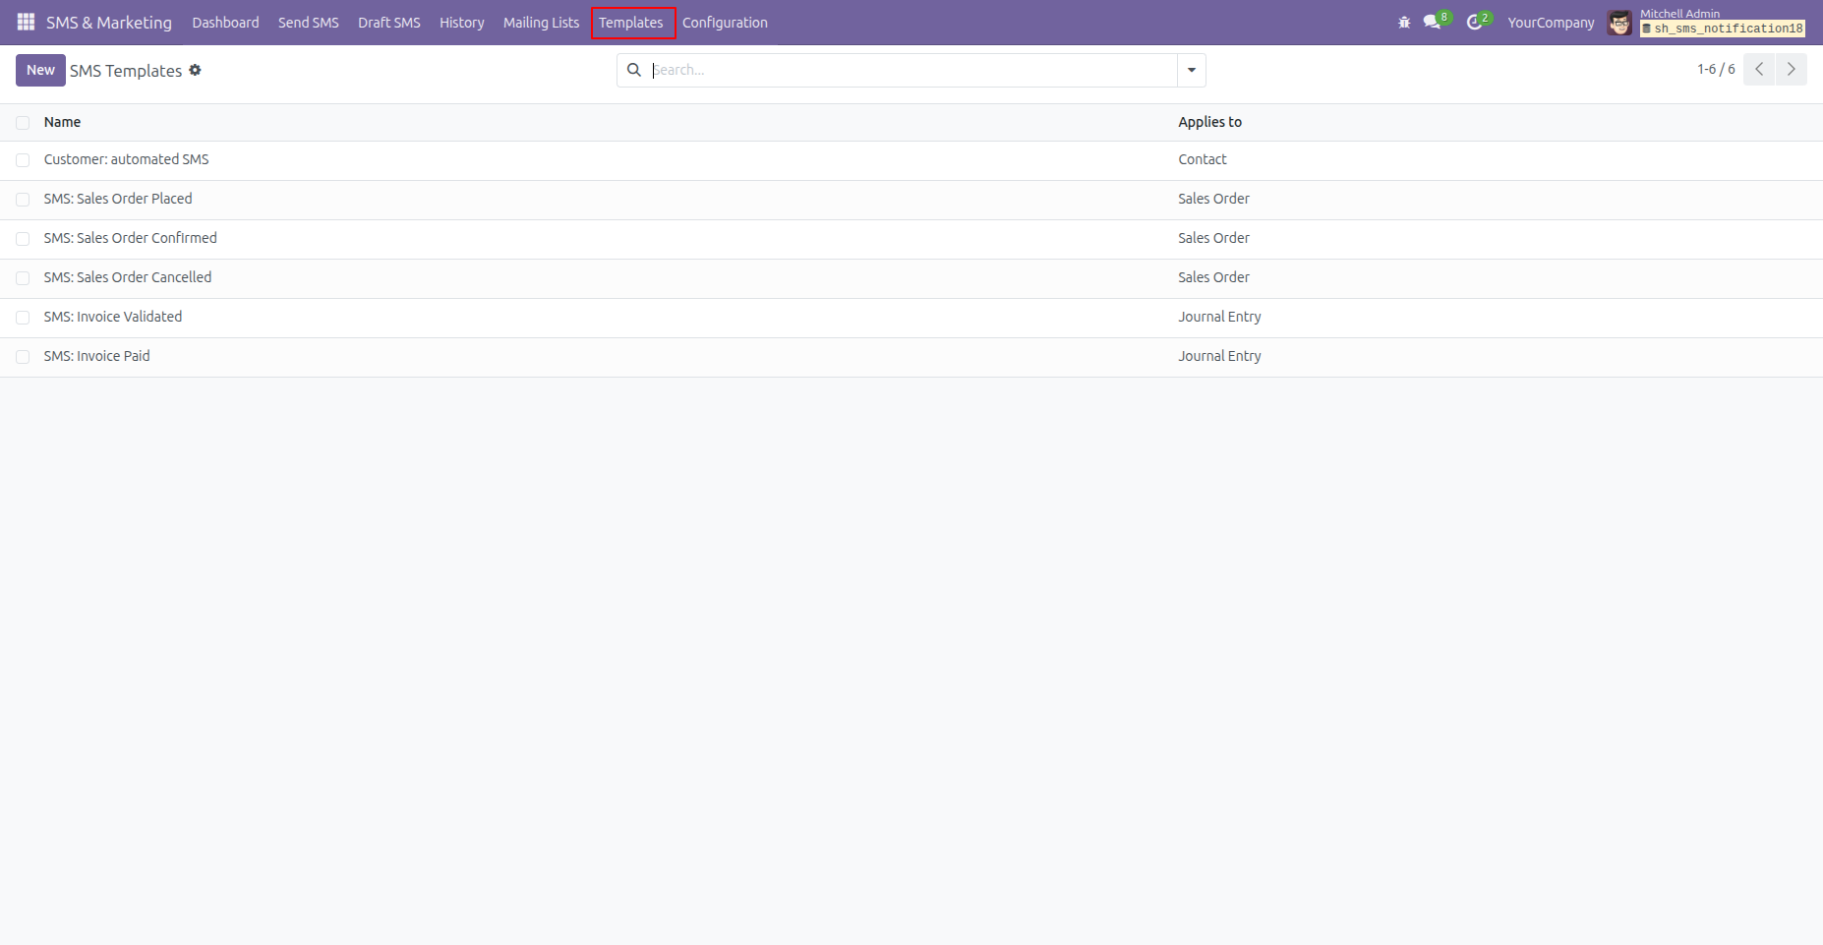Open the activities clock icon
1823x945 pixels.
(1474, 22)
